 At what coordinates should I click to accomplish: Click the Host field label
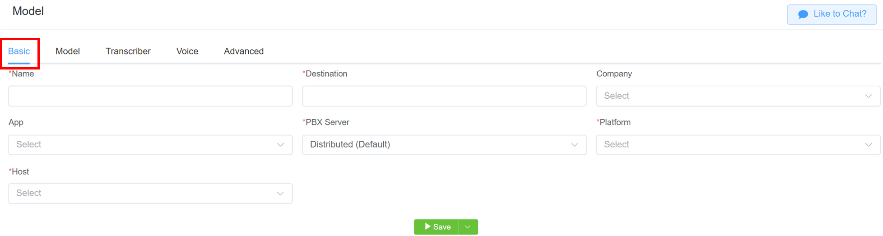coord(20,172)
